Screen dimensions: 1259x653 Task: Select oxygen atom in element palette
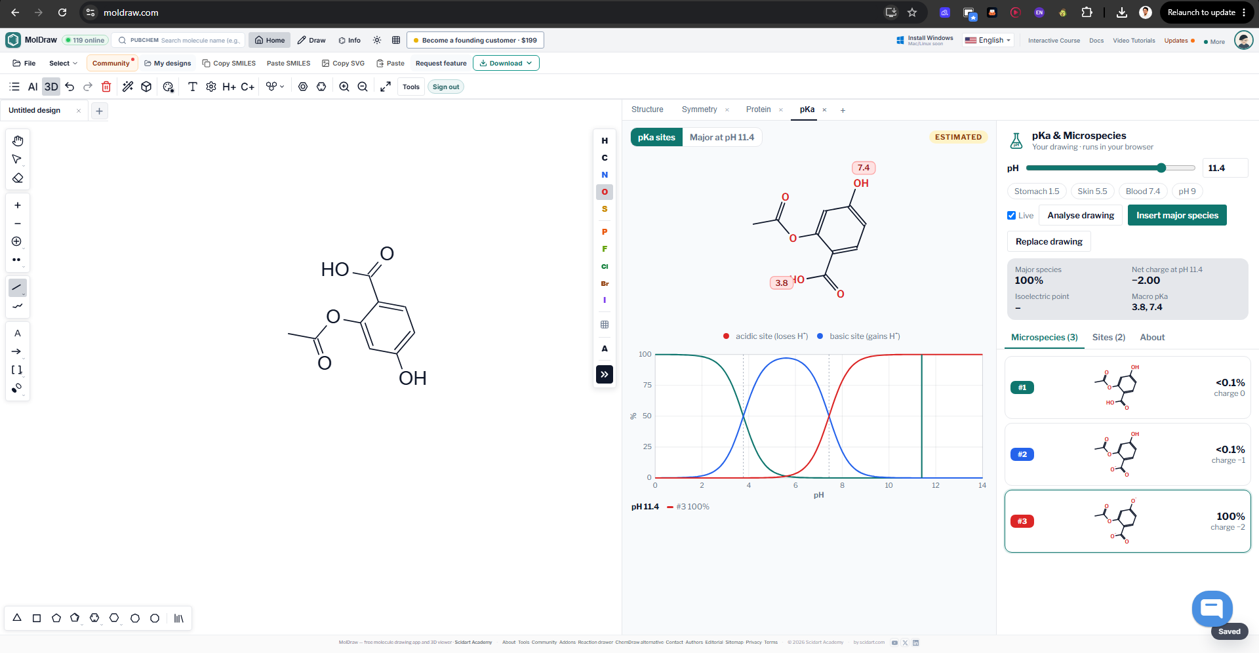click(x=605, y=192)
